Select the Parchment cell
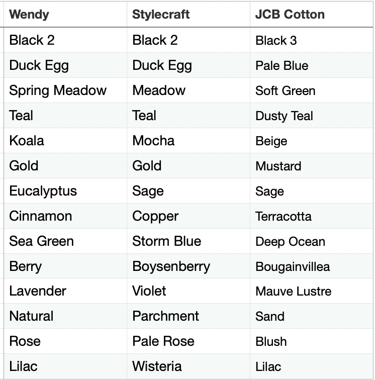Image resolution: width=375 pixels, height=380 pixels. 189,316
